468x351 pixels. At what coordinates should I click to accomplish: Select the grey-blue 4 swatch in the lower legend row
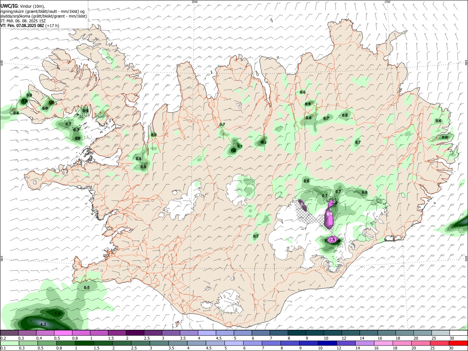196,343
